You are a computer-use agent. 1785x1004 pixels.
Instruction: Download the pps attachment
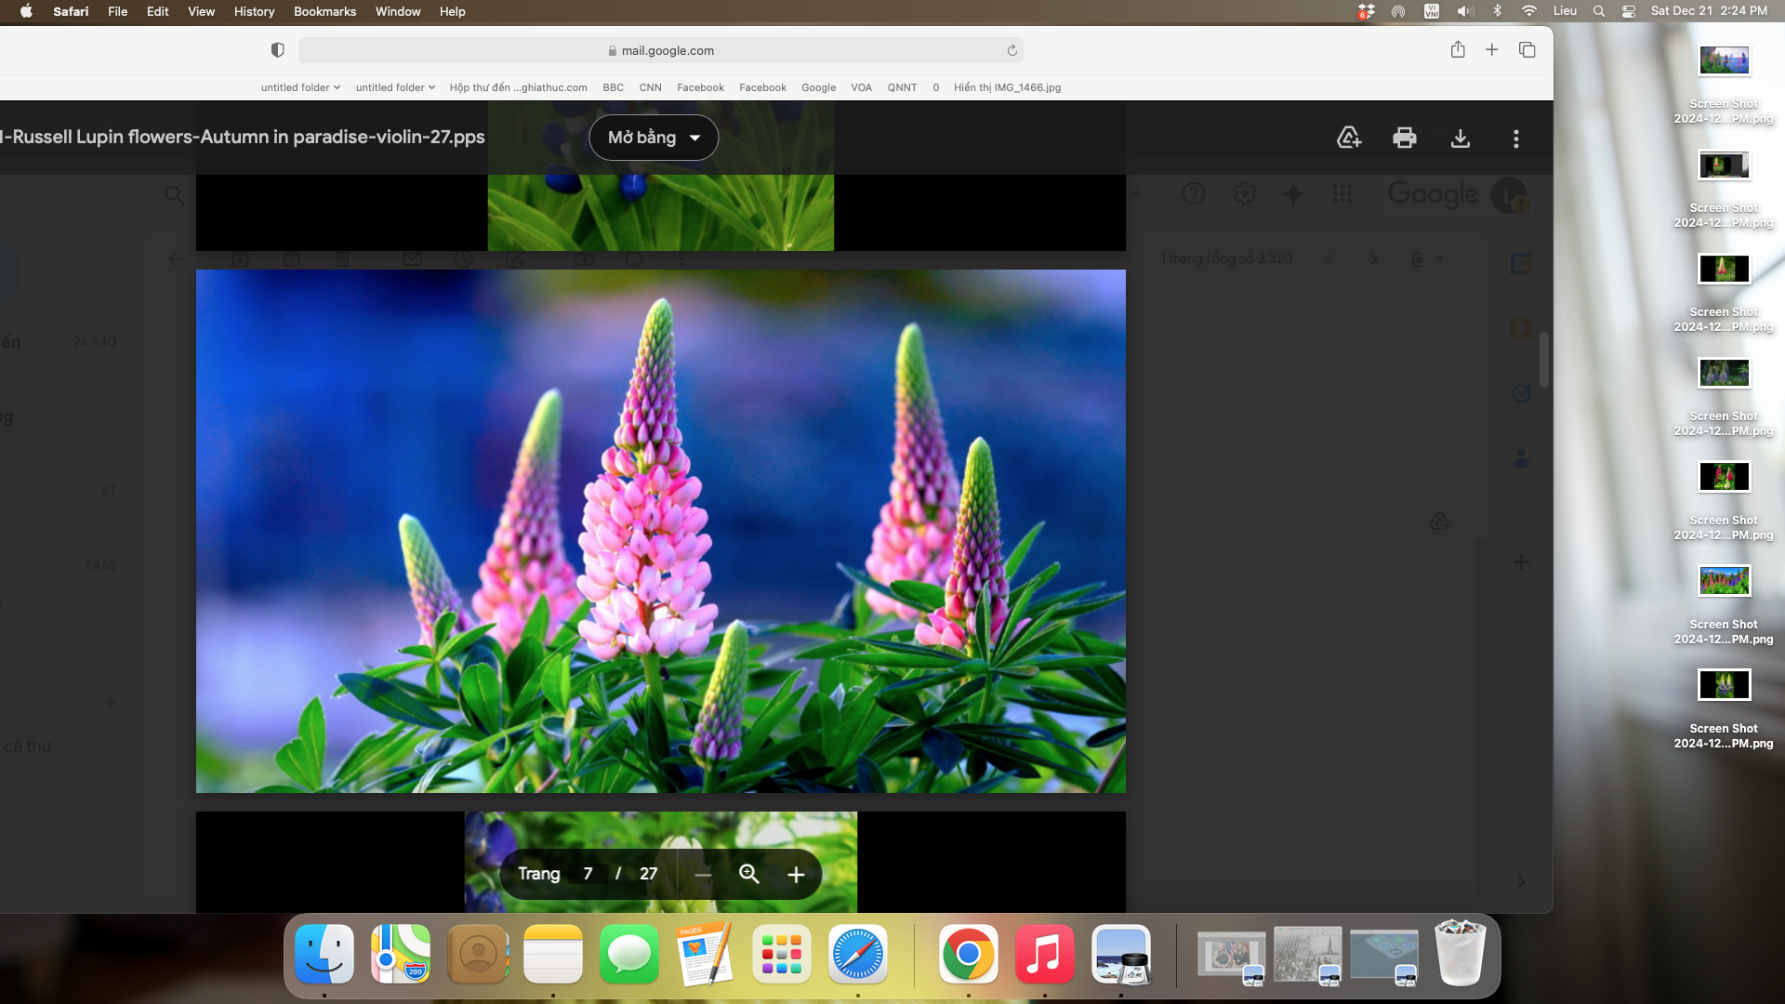[1461, 138]
